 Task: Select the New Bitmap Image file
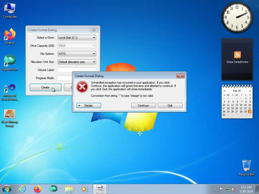coord(10,118)
